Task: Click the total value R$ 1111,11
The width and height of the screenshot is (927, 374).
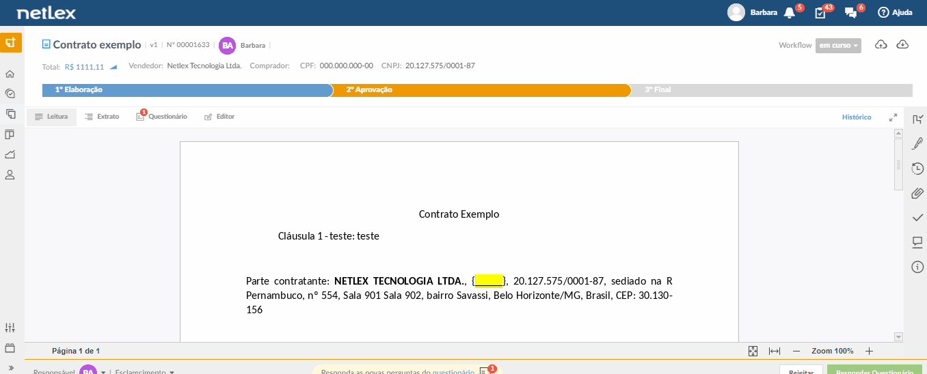Action: pyautogui.click(x=84, y=67)
